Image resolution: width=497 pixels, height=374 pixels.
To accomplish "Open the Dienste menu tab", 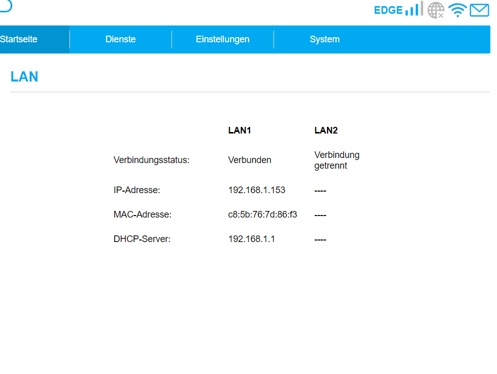I will [x=120, y=39].
